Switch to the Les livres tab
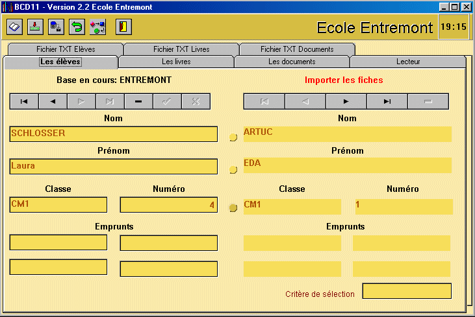Screen dimensions: 475x317 click(x=176, y=62)
